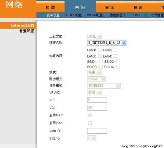
Task: Open 远程管理 submenu
Action: tap(116, 15)
